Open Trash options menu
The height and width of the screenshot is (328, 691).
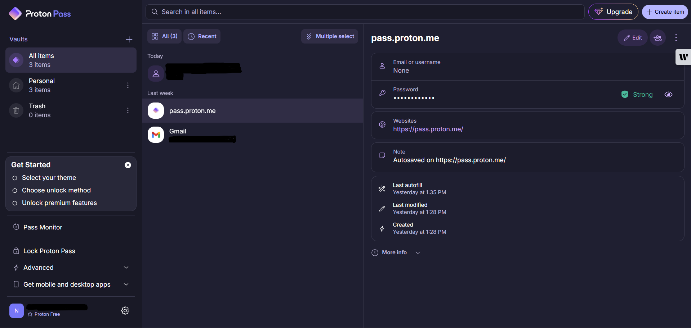128,110
